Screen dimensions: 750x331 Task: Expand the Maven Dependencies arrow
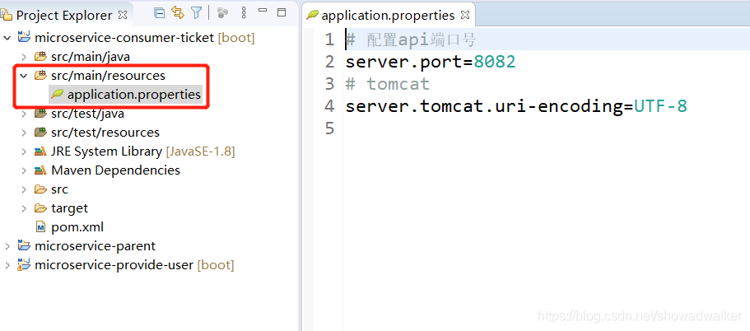point(24,170)
